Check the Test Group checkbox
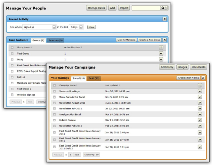The width and height of the screenshot is (212, 165). 12,53
